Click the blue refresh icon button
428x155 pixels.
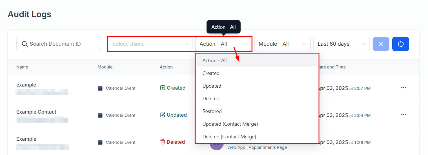[400, 44]
